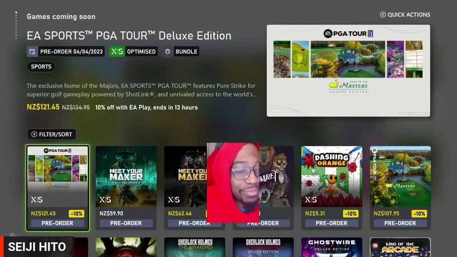457x257 pixels.
Task: Click the NZ$107.95 price text
Action: 387,213
